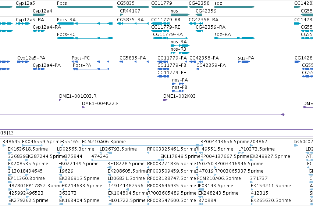Image resolution: width=313 pixels, height=206 pixels.
Task: Click the sqz-RA transcript
Action: pos(235,38)
